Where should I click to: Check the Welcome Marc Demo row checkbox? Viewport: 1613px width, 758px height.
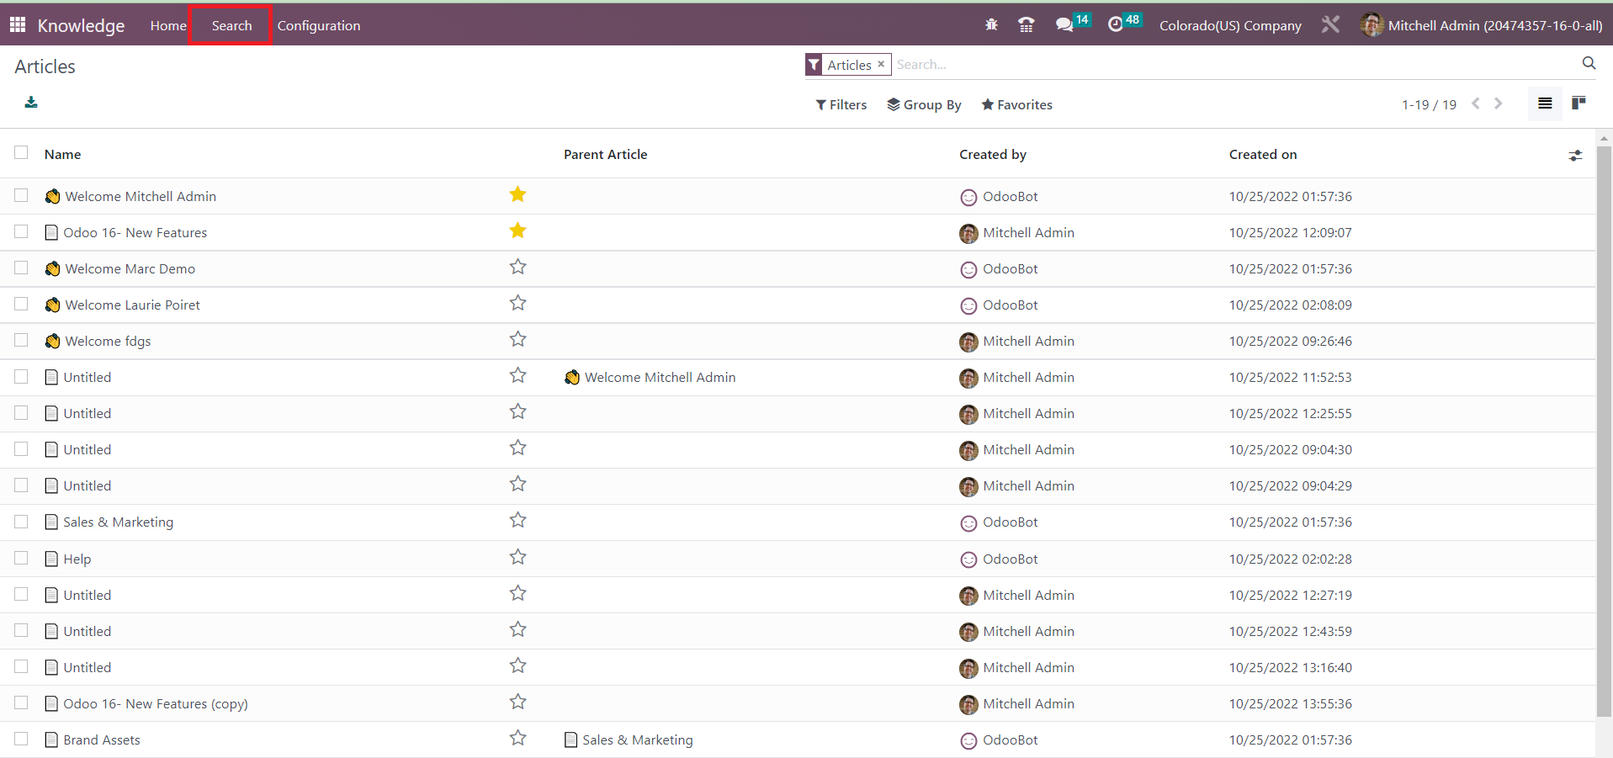pyautogui.click(x=21, y=268)
